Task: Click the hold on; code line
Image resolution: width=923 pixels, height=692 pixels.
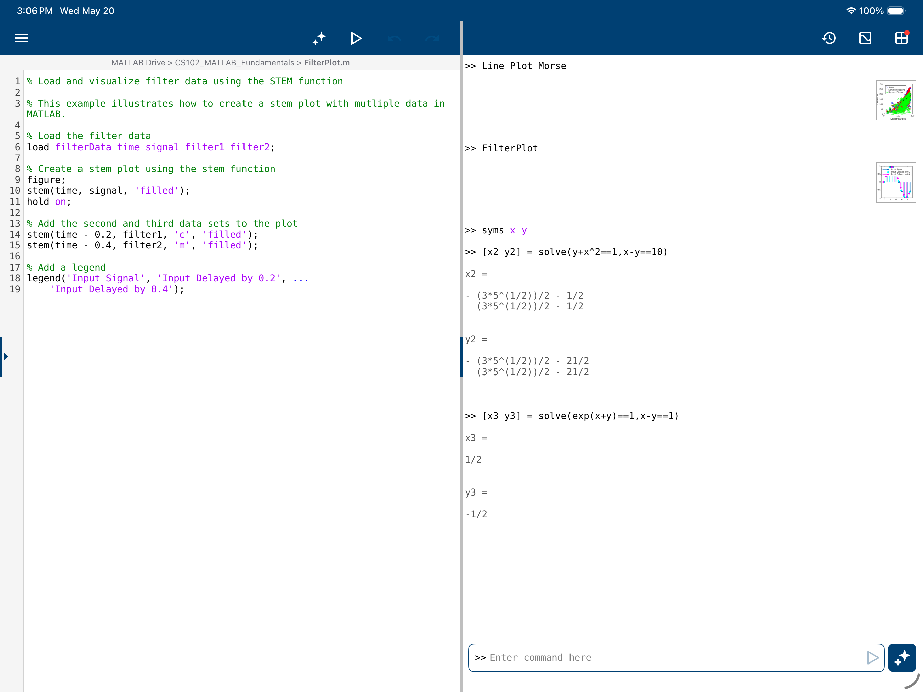Action: pyautogui.click(x=49, y=201)
